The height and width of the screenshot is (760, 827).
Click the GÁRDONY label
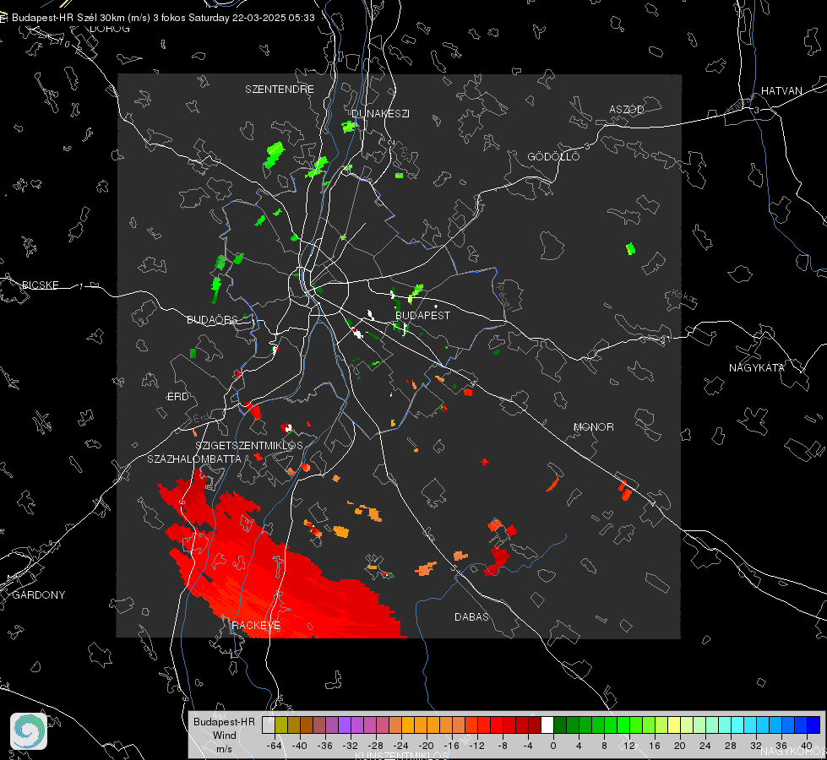point(39,595)
